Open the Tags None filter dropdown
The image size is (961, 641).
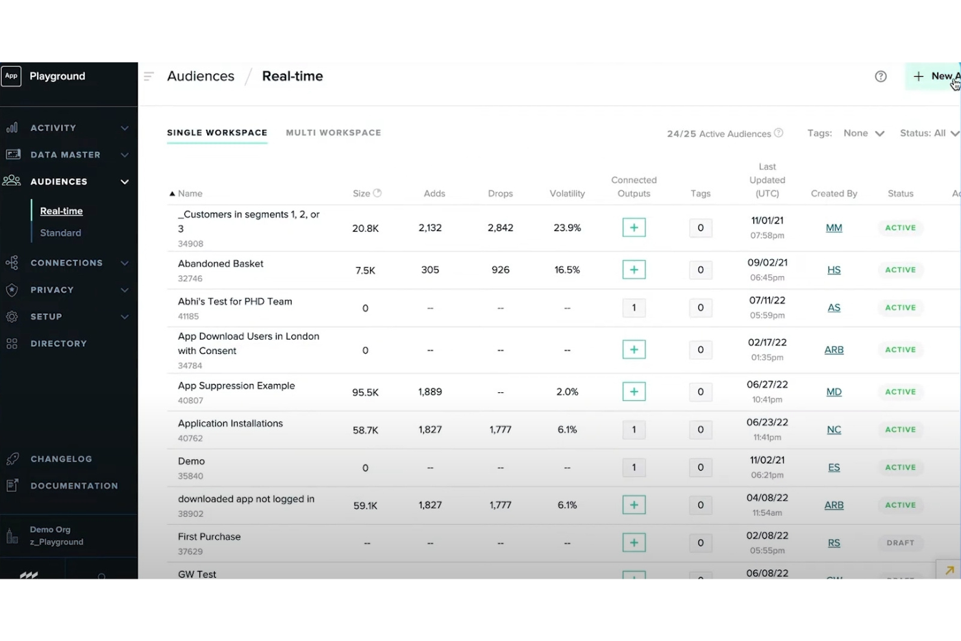point(864,132)
